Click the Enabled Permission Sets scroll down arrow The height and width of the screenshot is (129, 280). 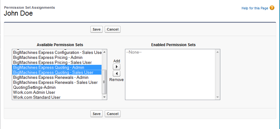click(217, 97)
